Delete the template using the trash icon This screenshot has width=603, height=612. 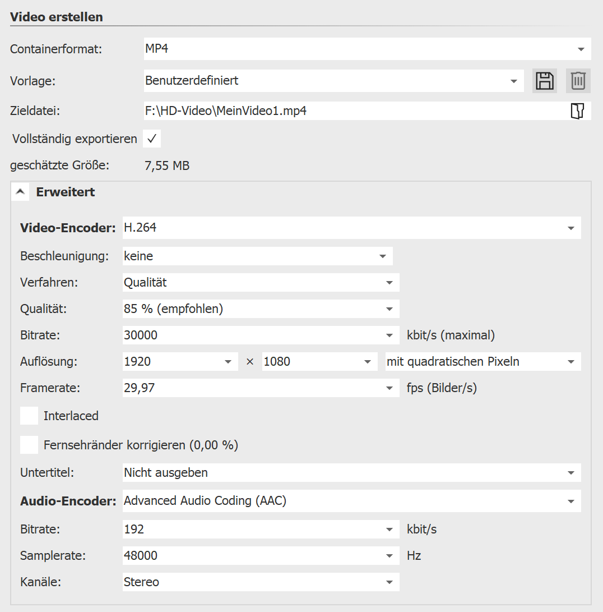click(x=578, y=81)
